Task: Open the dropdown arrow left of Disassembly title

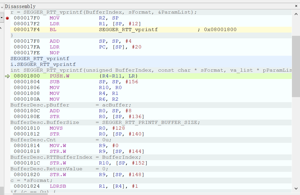Action: 2,7
